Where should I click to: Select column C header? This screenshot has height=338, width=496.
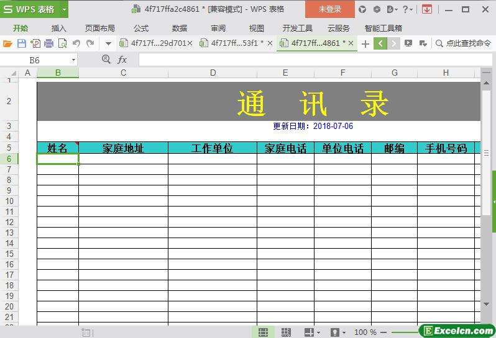[123, 73]
